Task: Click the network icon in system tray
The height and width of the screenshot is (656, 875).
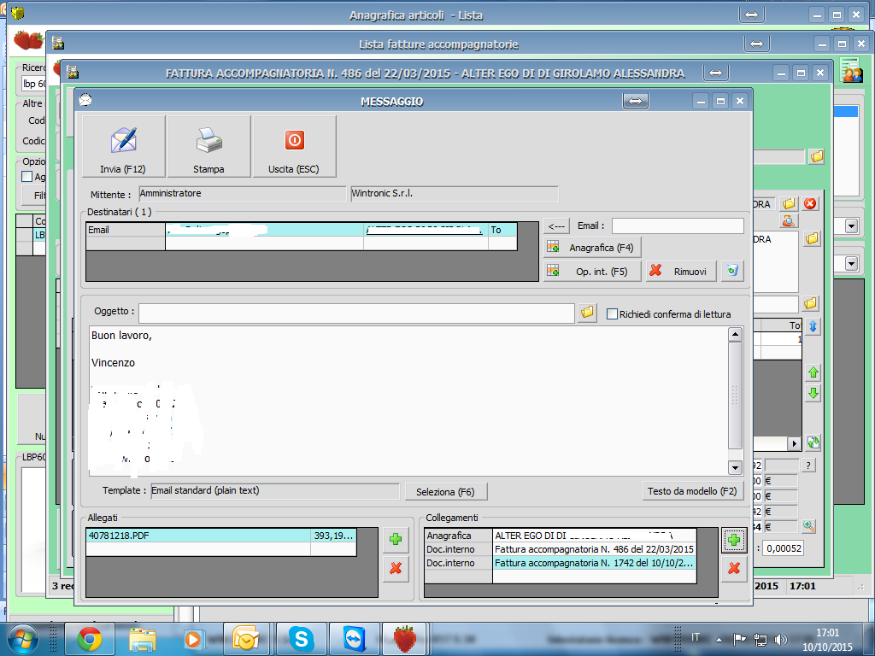Action: [760, 639]
